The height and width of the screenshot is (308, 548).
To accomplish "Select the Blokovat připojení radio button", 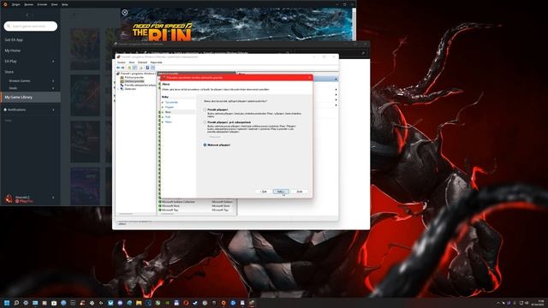I will 205,145.
